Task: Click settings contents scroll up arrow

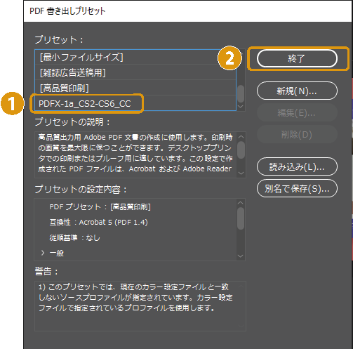Action: coord(241,203)
